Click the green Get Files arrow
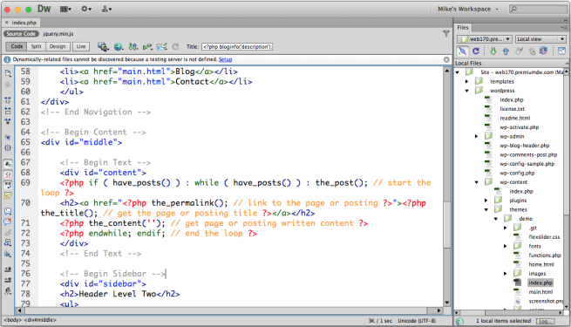Viewport: 571px width, 327px height. pos(493,51)
